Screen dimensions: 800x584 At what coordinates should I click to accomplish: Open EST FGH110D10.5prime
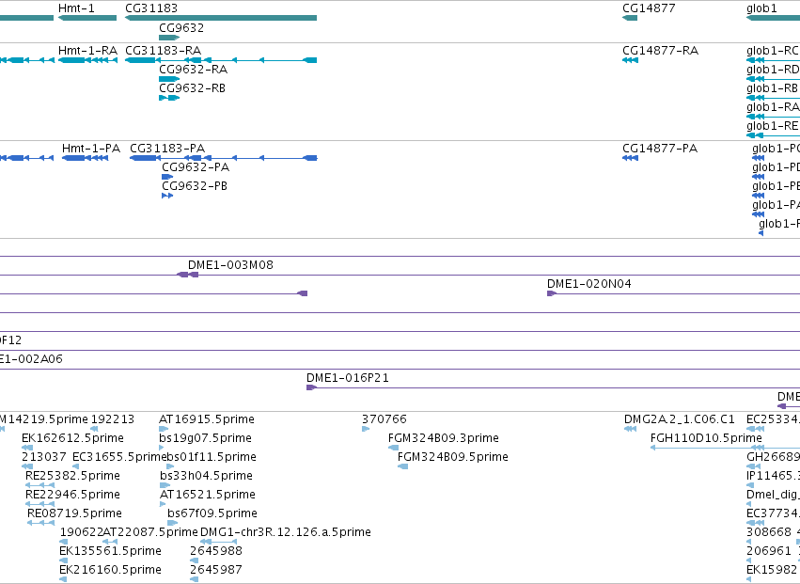(x=706, y=438)
